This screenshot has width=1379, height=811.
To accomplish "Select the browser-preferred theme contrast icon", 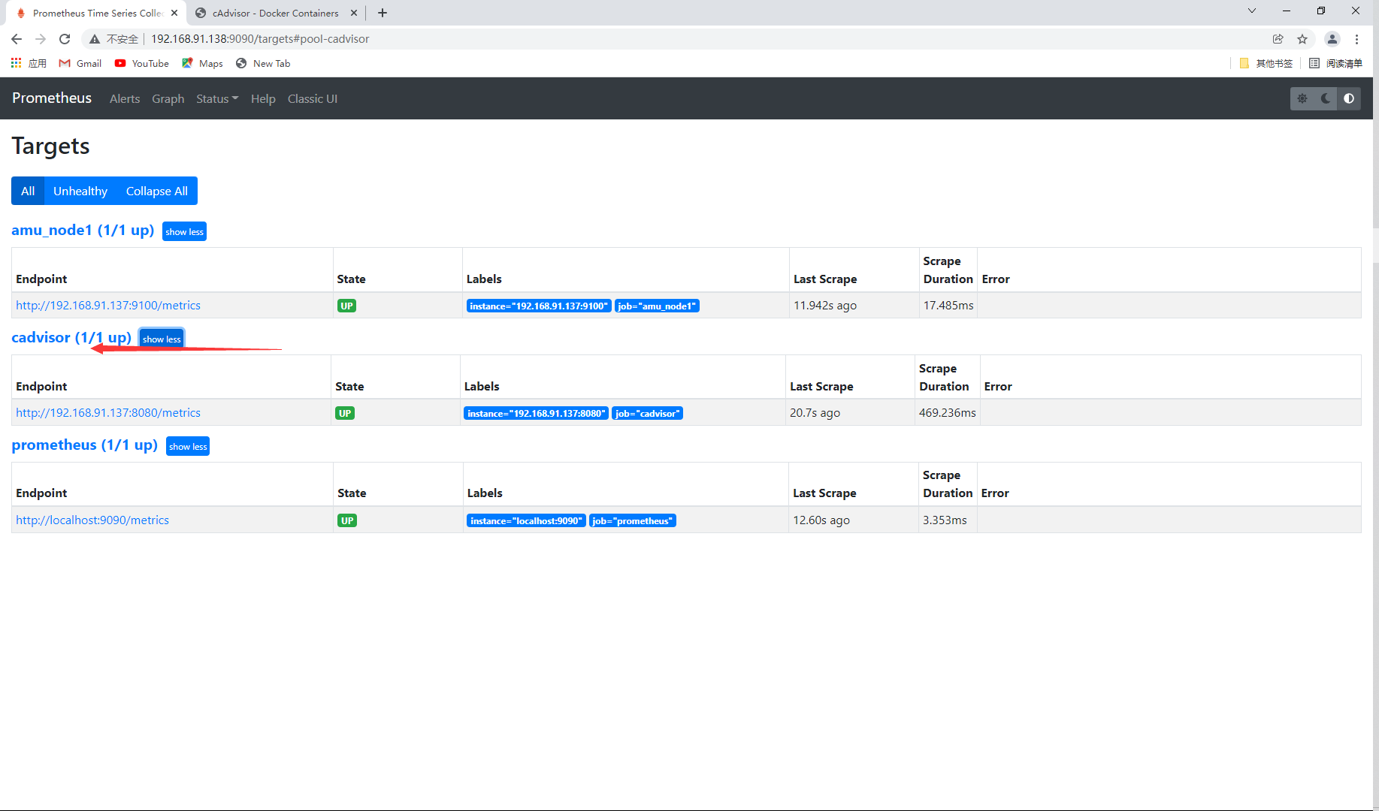I will tap(1349, 98).
